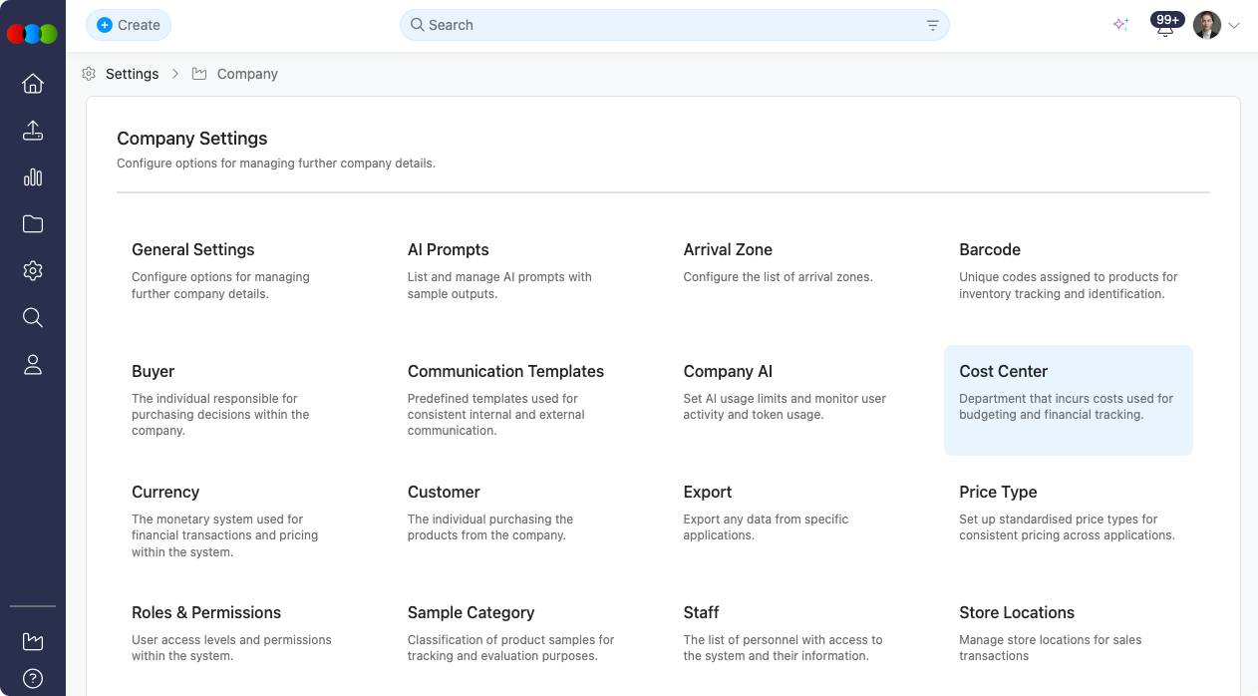The image size is (1258, 696).
Task: Click the AI sparkle icon in header
Action: pos(1120,25)
